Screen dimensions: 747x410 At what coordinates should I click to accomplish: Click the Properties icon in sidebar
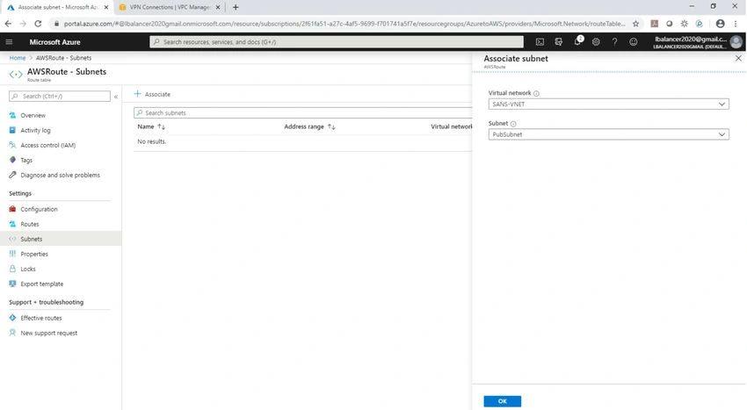(13, 254)
